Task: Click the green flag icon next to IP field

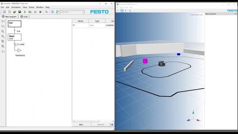Action: click(x=57, y=12)
